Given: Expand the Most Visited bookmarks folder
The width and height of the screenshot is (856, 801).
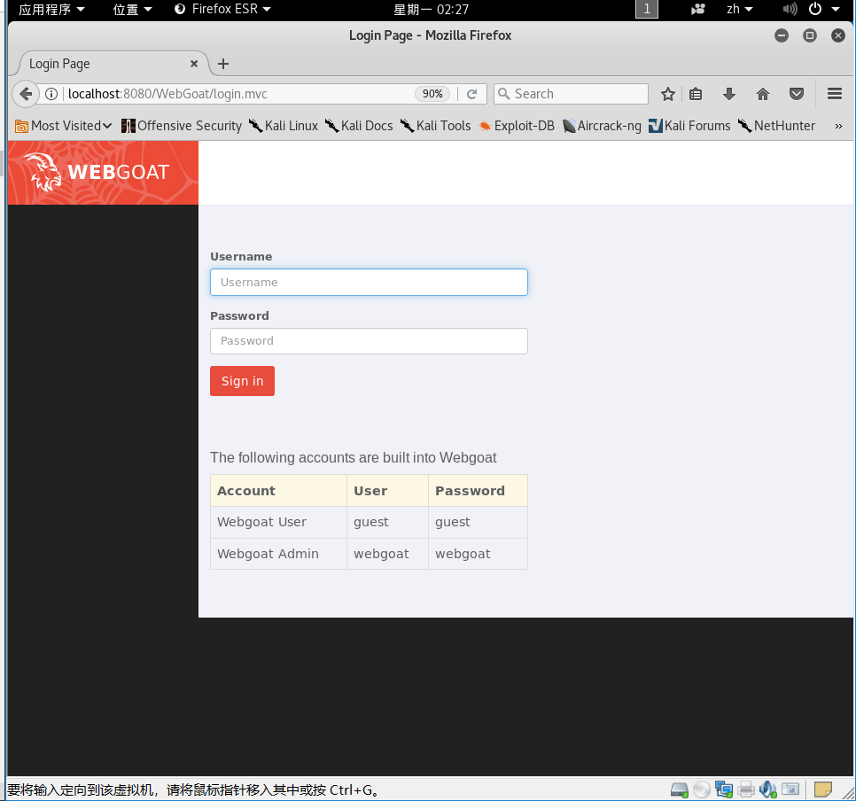Looking at the screenshot, I should [63, 126].
